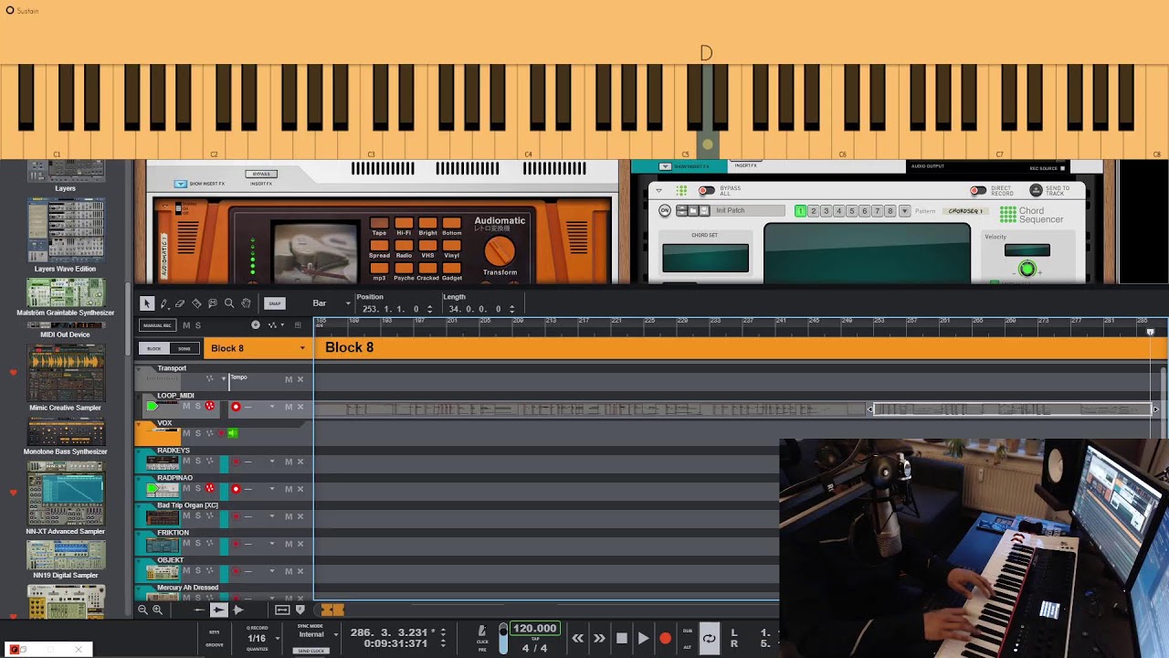Select the Tape preset on Audiomatic
The image size is (1169, 658).
[379, 224]
